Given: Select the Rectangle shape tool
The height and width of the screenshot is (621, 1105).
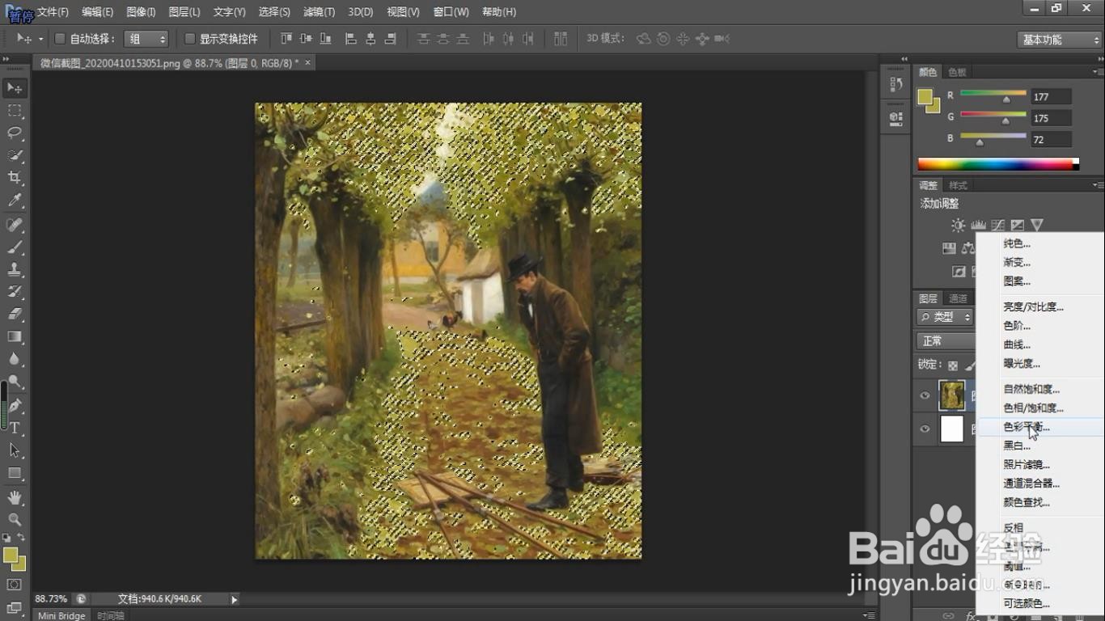Looking at the screenshot, I should tap(15, 474).
